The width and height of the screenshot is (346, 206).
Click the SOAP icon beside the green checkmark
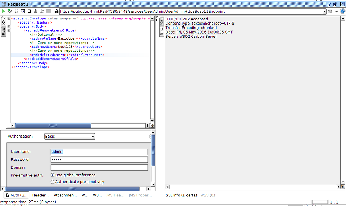[x=17, y=11]
